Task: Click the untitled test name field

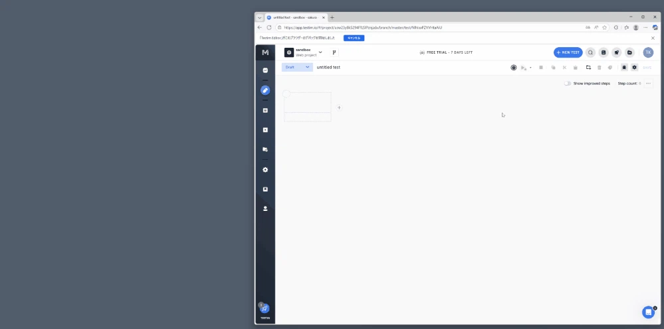Action: (328, 67)
